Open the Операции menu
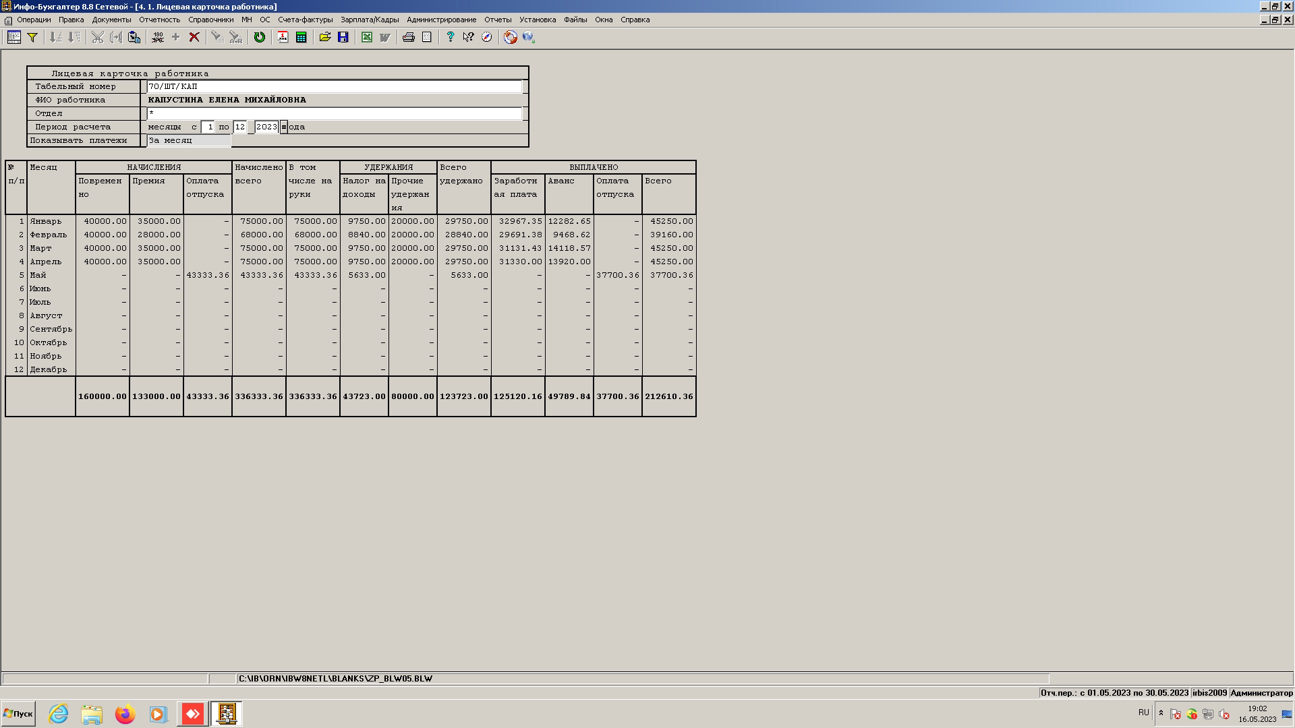Screen dimensions: 1295x728 point(34,20)
